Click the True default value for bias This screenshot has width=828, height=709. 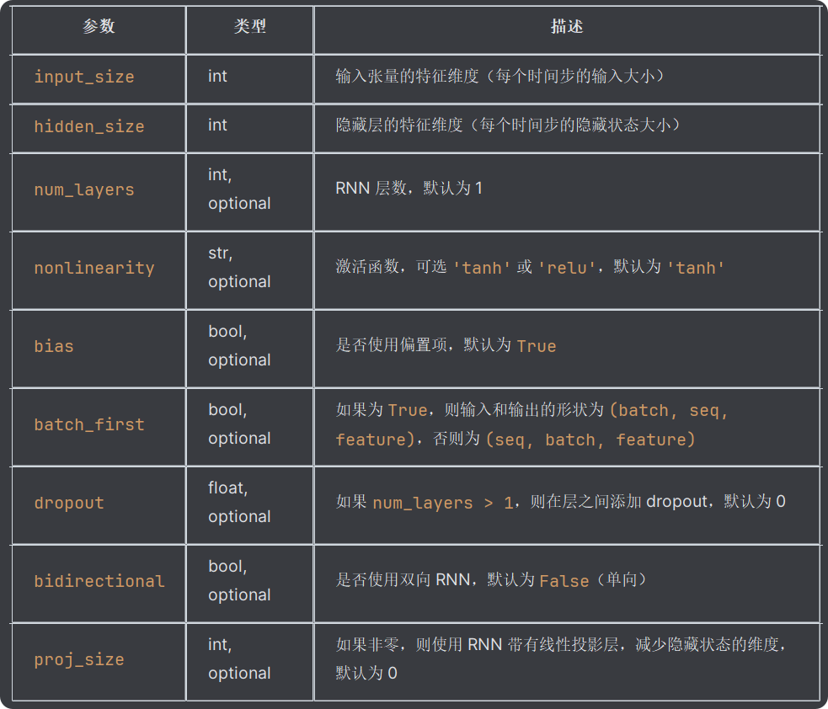pyautogui.click(x=536, y=346)
